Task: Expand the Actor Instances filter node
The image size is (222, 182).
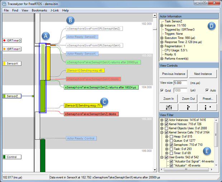Action: point(162,120)
